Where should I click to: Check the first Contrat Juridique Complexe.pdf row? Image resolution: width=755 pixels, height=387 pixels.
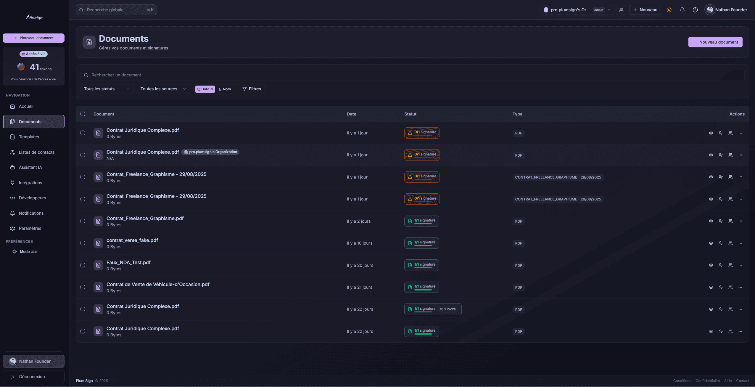(x=83, y=133)
